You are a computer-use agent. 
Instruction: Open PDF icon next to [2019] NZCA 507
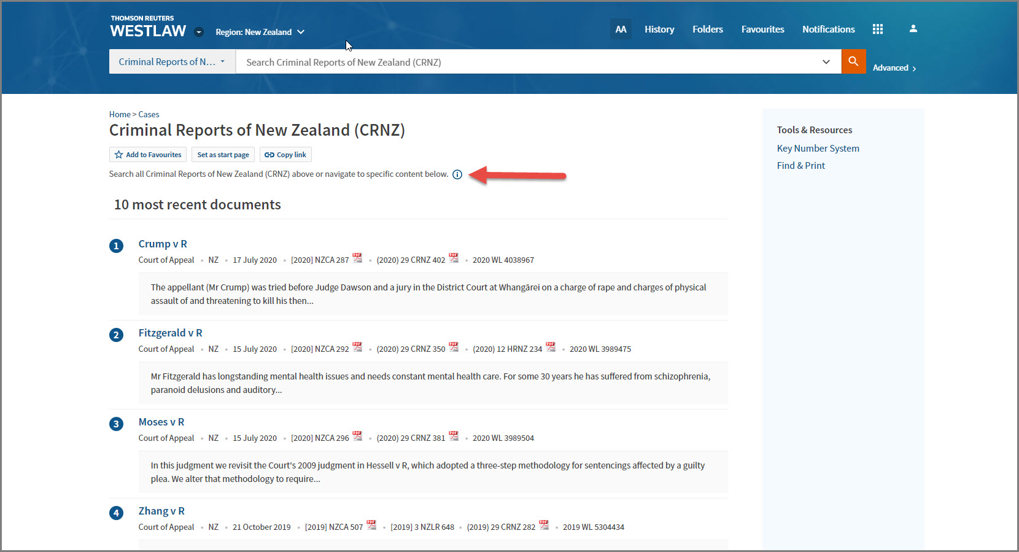click(371, 525)
